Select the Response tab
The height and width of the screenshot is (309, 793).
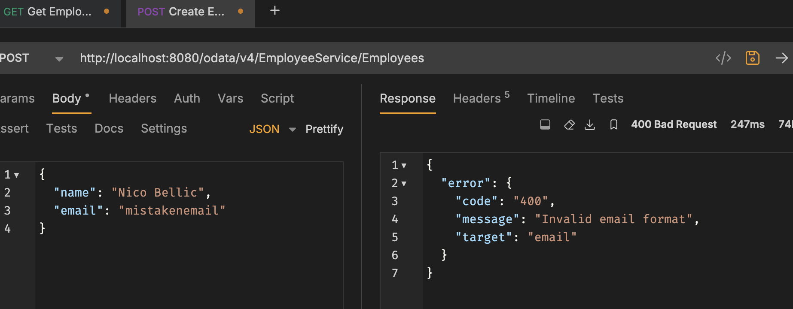click(408, 98)
